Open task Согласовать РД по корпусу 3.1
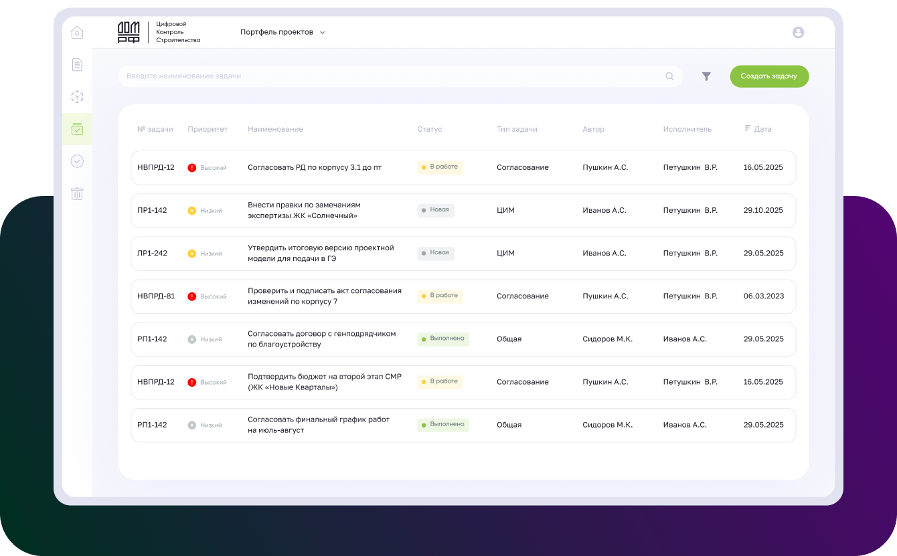Image resolution: width=897 pixels, height=556 pixels. point(314,167)
